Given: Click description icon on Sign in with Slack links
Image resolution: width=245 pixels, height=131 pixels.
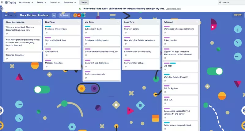Looking at the screenshot, I should tap(47, 44).
